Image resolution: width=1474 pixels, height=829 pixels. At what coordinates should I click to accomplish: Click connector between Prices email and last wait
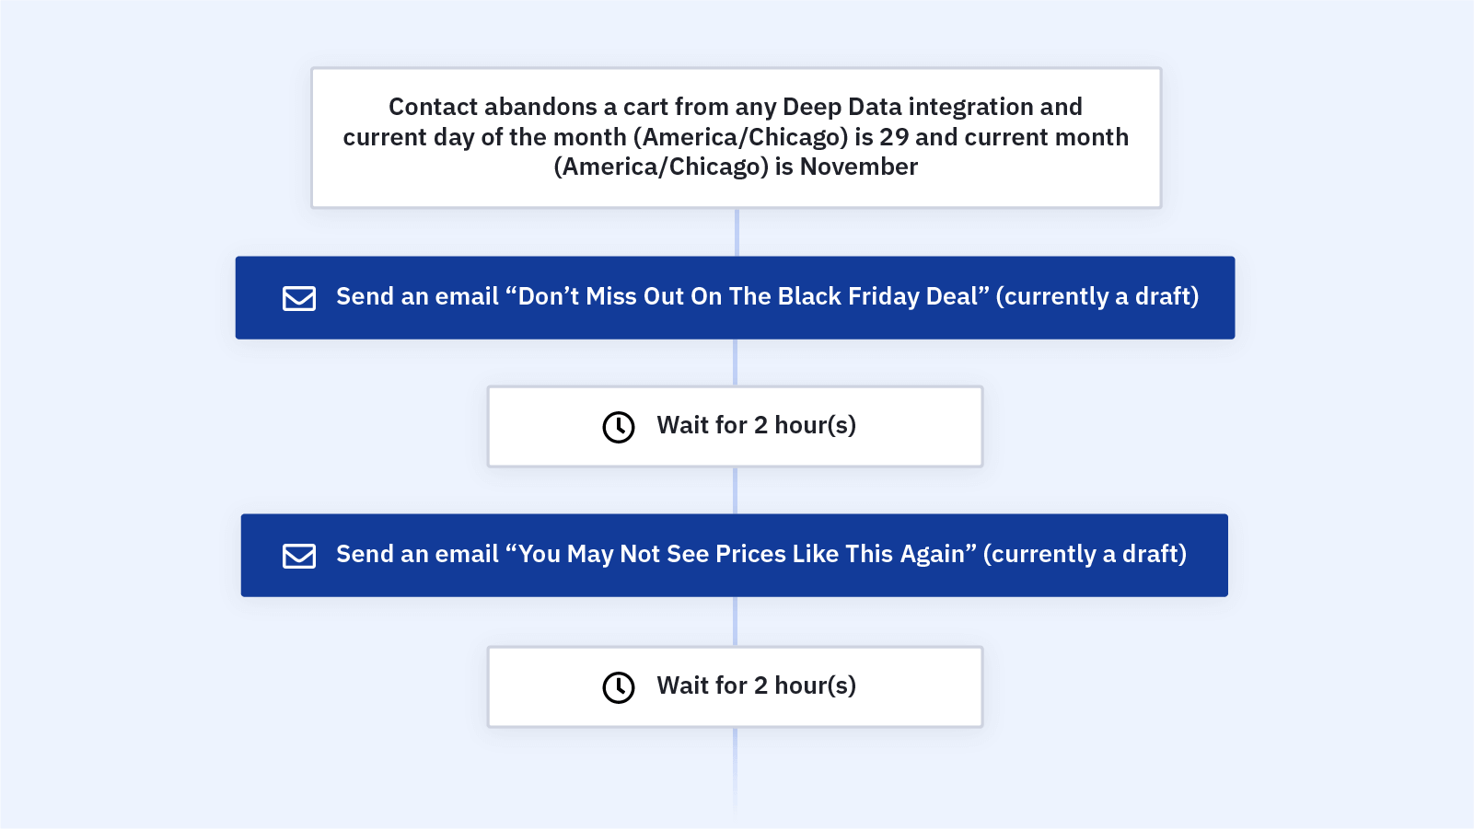735,621
